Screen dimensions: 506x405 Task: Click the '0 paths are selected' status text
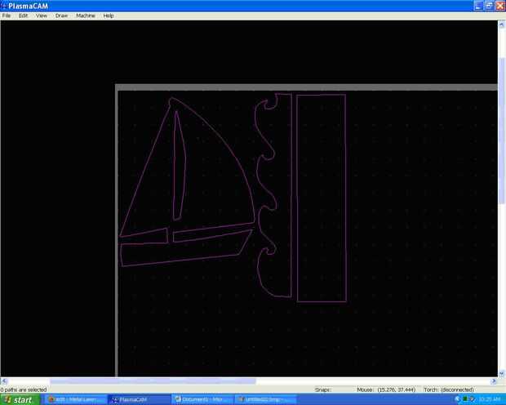click(24, 389)
